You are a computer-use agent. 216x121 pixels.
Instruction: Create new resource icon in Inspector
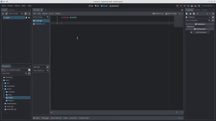coord(187,14)
